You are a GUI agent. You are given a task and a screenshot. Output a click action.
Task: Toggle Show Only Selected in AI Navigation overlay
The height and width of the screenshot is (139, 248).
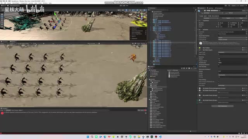pos(146,31)
